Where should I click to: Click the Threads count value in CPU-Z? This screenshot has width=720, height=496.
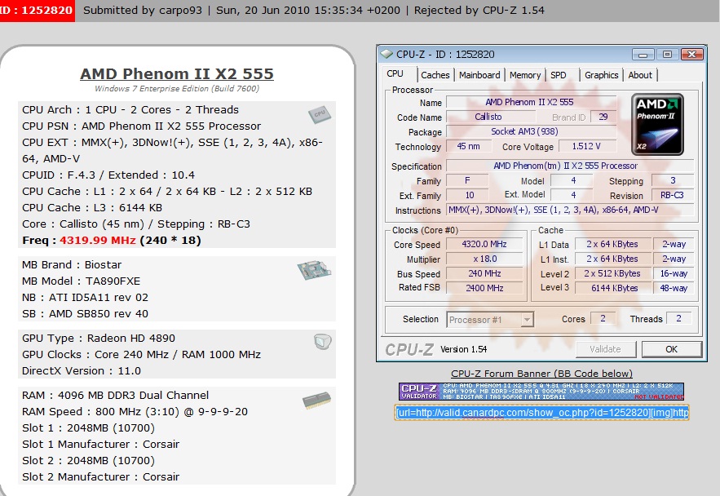click(x=678, y=318)
